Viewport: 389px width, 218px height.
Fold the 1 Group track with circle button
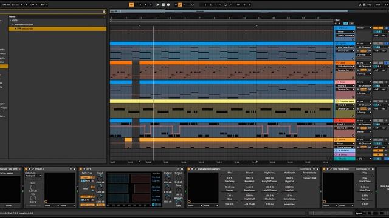pyautogui.click(x=337, y=28)
